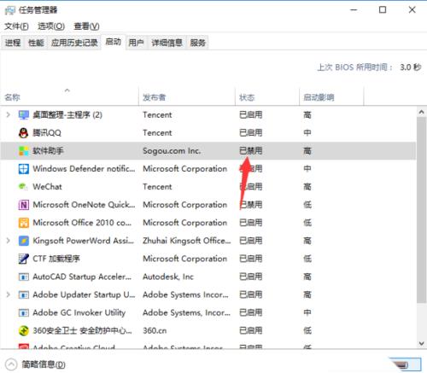Click the 已禁用 status of 软件助手
Screen dimensions: 427x373
point(251,151)
